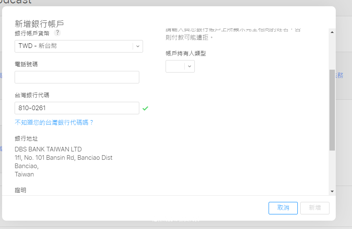Click the dialog scrollbar up arrow
The height and width of the screenshot is (229, 352).
tap(332, 32)
